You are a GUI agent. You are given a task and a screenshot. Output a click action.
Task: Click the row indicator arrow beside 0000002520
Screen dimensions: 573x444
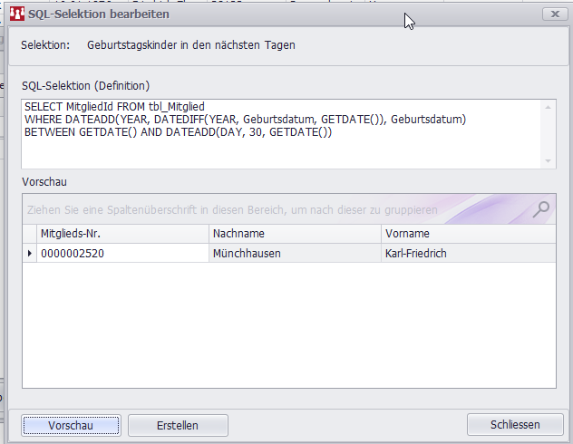point(30,254)
